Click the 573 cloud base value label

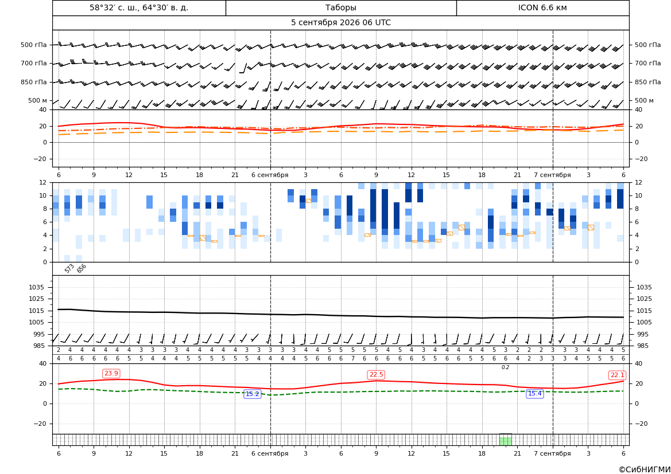pos(69,268)
